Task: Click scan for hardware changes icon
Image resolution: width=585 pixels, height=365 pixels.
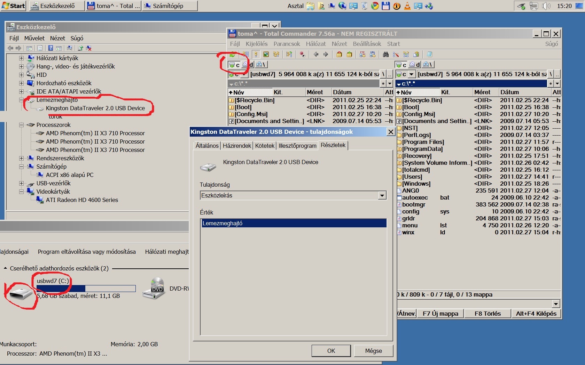Action: tap(70, 48)
